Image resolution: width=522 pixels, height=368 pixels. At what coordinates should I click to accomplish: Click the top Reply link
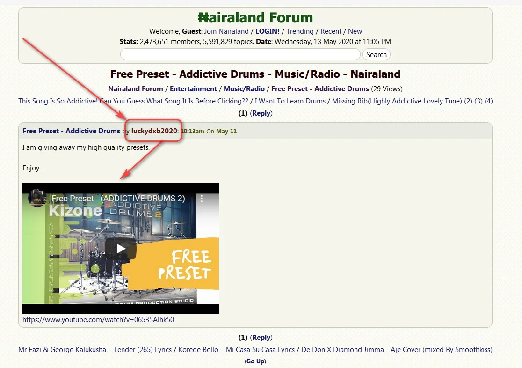pyautogui.click(x=261, y=113)
